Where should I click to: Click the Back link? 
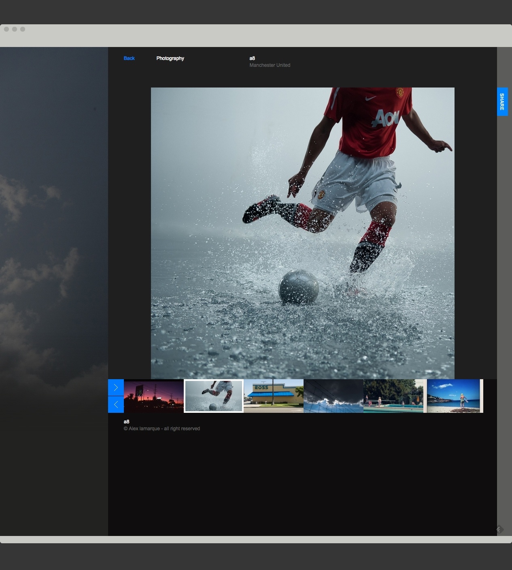click(x=129, y=58)
